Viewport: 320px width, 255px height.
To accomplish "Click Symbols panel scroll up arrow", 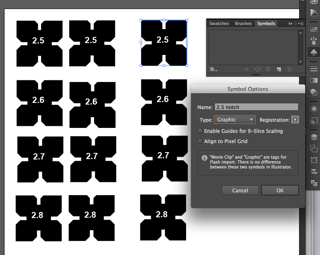I will click(300, 32).
